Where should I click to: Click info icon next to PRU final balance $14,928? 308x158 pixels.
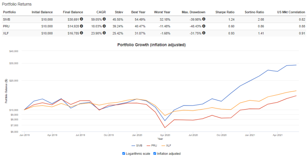[x=81, y=26]
